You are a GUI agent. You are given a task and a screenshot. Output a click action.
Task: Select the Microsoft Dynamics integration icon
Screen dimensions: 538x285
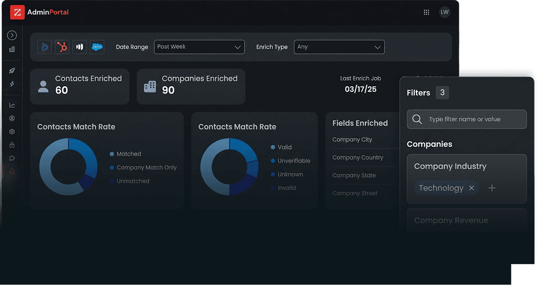point(44,47)
